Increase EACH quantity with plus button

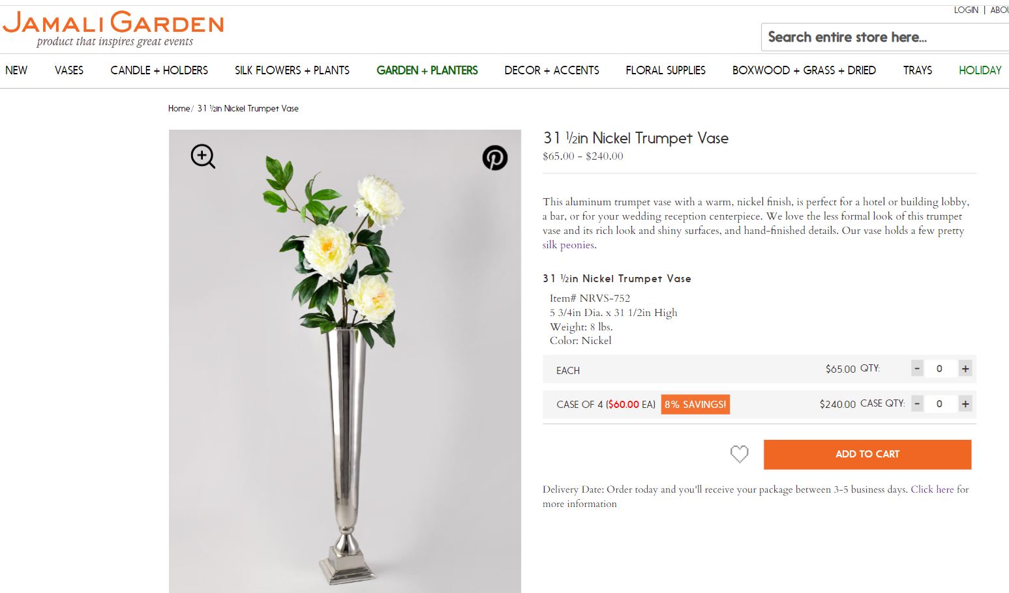pyautogui.click(x=965, y=369)
